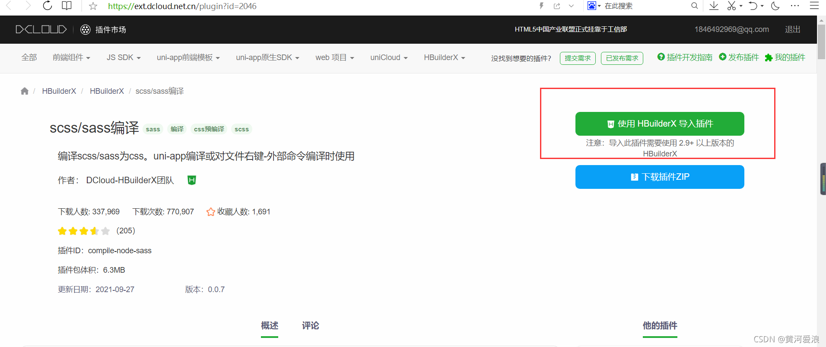Click the browser forward arrow
The image size is (826, 347).
[28, 6]
